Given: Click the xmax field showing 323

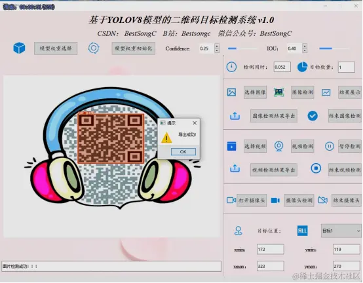Looking at the screenshot, I should (271, 266).
